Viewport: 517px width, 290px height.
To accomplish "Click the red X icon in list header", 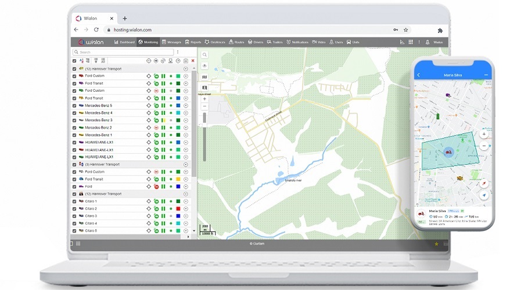I will [x=193, y=60].
